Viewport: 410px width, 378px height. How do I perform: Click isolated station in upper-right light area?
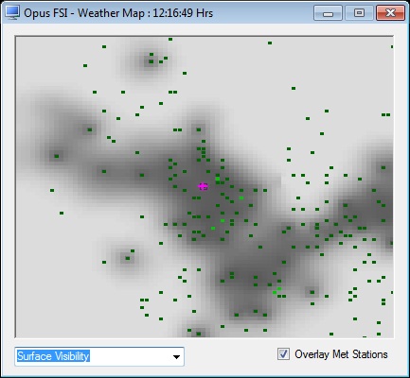[294, 88]
